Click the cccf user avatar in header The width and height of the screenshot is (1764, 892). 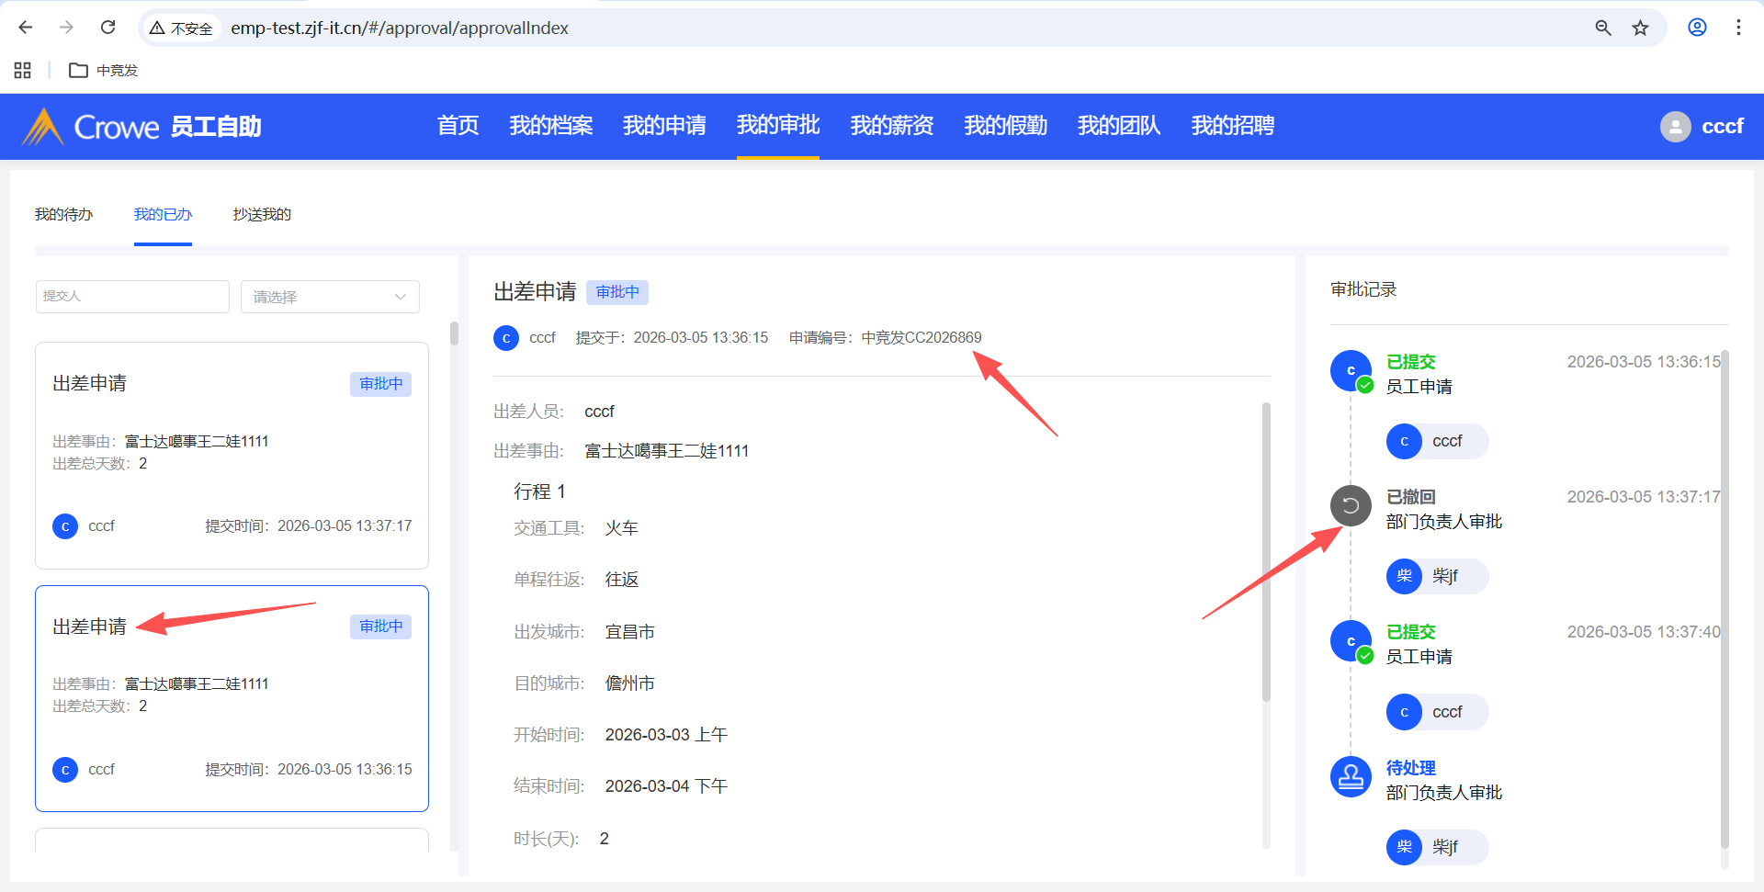coord(1675,127)
